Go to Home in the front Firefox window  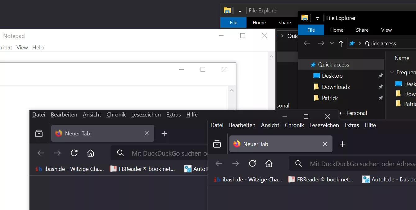pyautogui.click(x=269, y=163)
